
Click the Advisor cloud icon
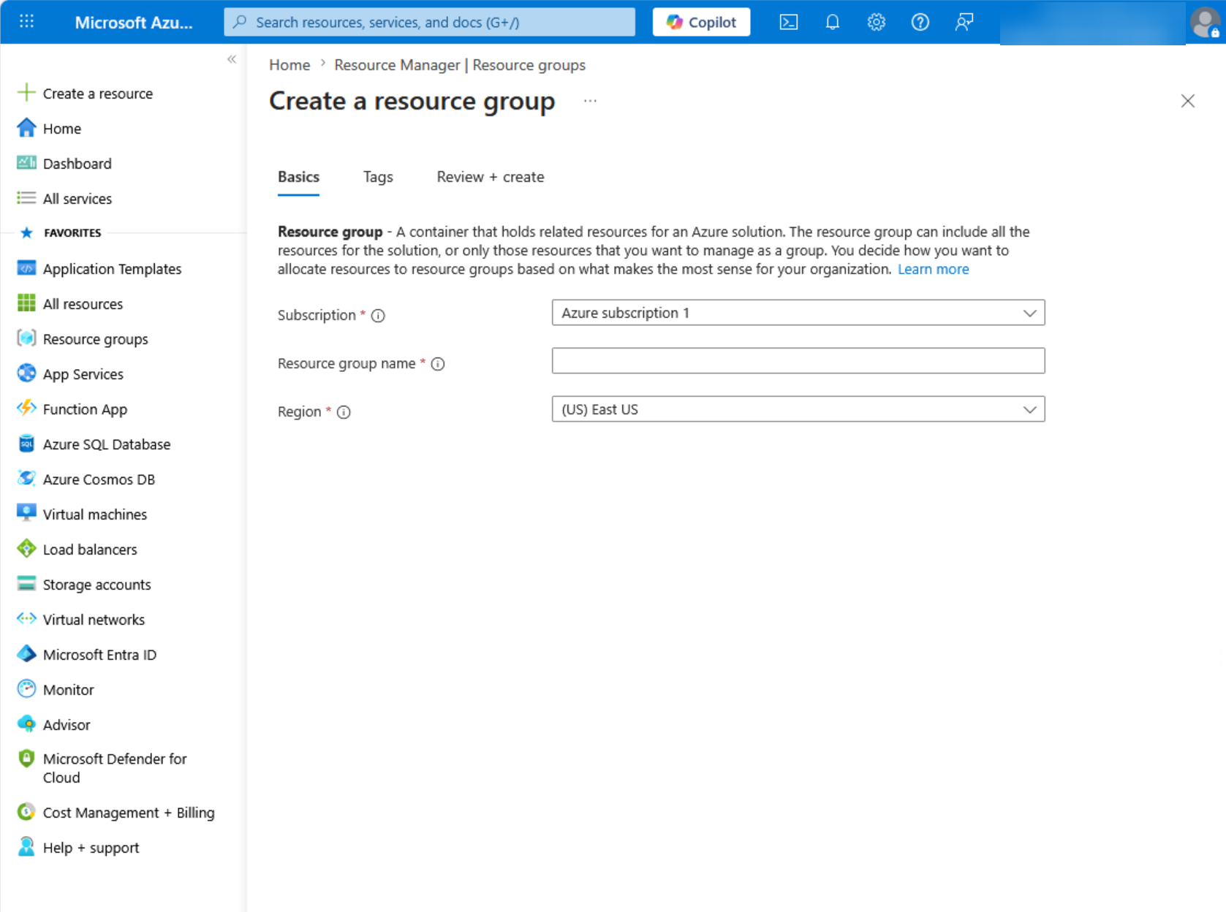click(26, 724)
